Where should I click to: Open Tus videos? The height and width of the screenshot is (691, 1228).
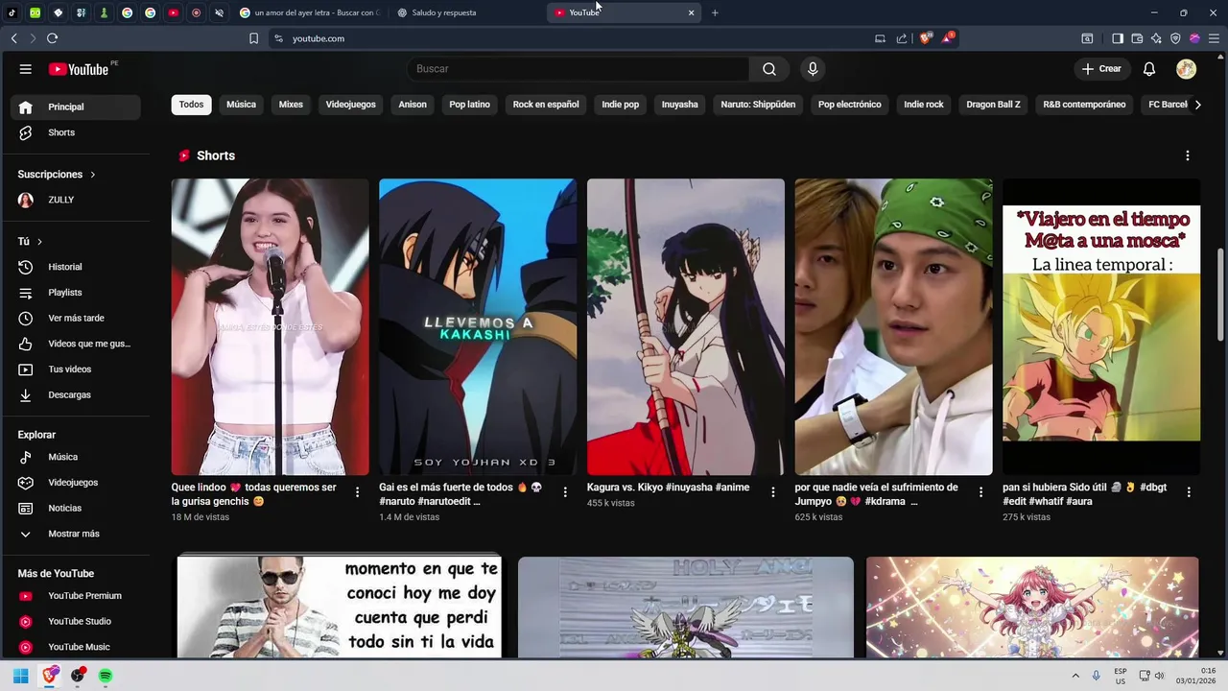[x=75, y=369]
